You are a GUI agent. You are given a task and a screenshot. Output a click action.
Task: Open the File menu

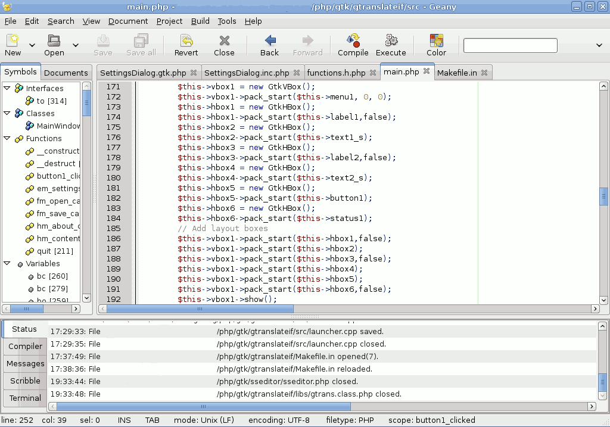coord(11,21)
